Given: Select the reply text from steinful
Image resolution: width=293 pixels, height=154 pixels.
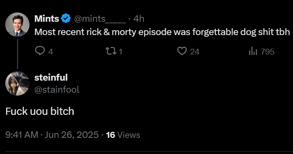Looking at the screenshot, I should [x=40, y=111].
